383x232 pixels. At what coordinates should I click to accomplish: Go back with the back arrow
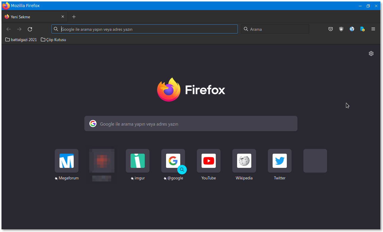9,29
